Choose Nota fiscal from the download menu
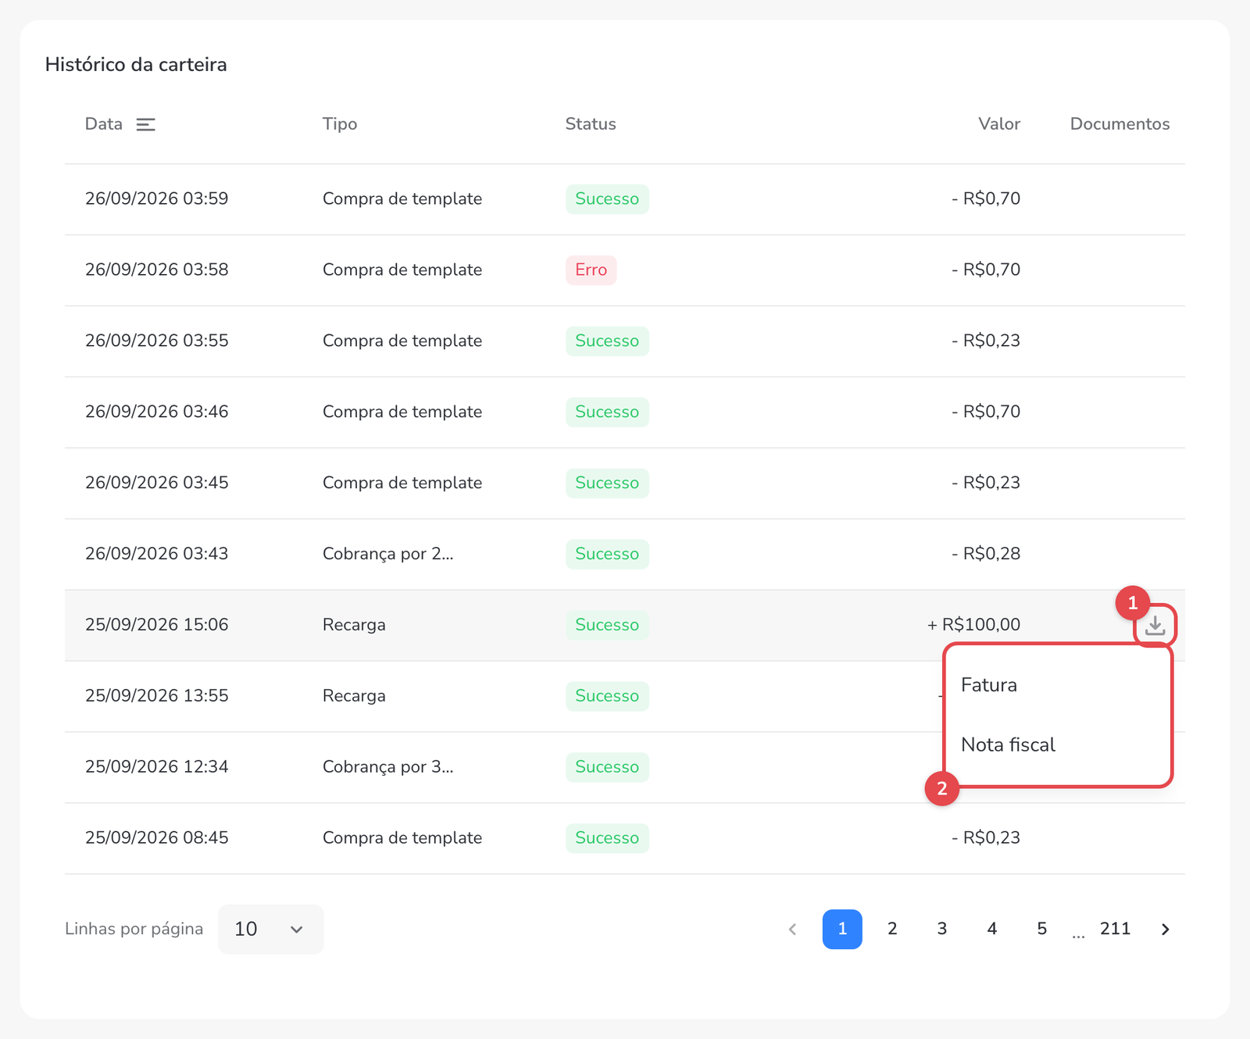This screenshot has height=1039, width=1250. pyautogui.click(x=1008, y=744)
